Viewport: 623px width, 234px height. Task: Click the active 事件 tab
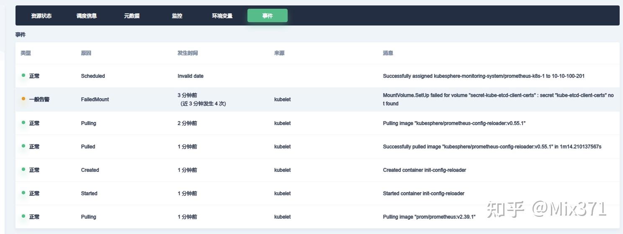click(268, 16)
